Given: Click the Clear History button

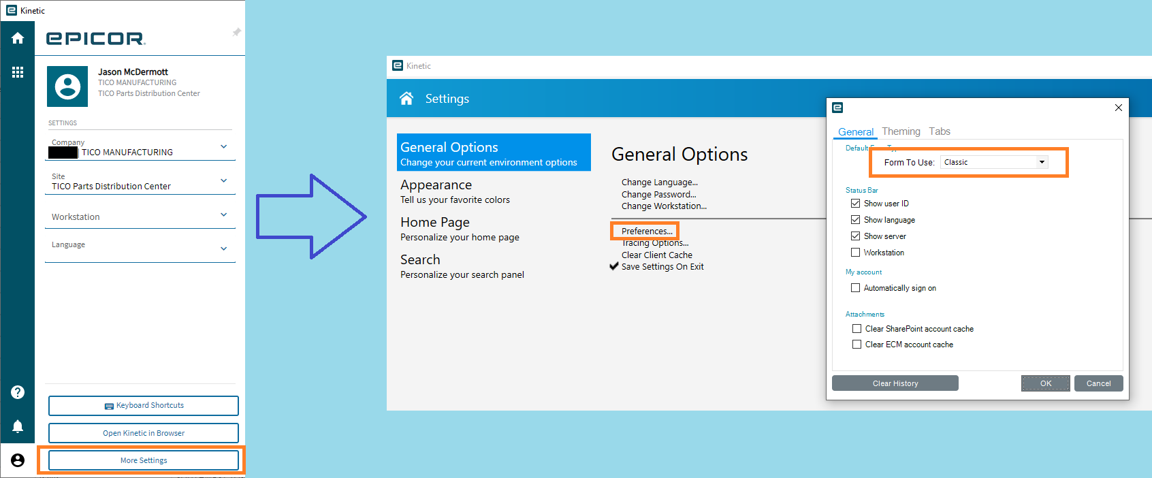Looking at the screenshot, I should (895, 383).
